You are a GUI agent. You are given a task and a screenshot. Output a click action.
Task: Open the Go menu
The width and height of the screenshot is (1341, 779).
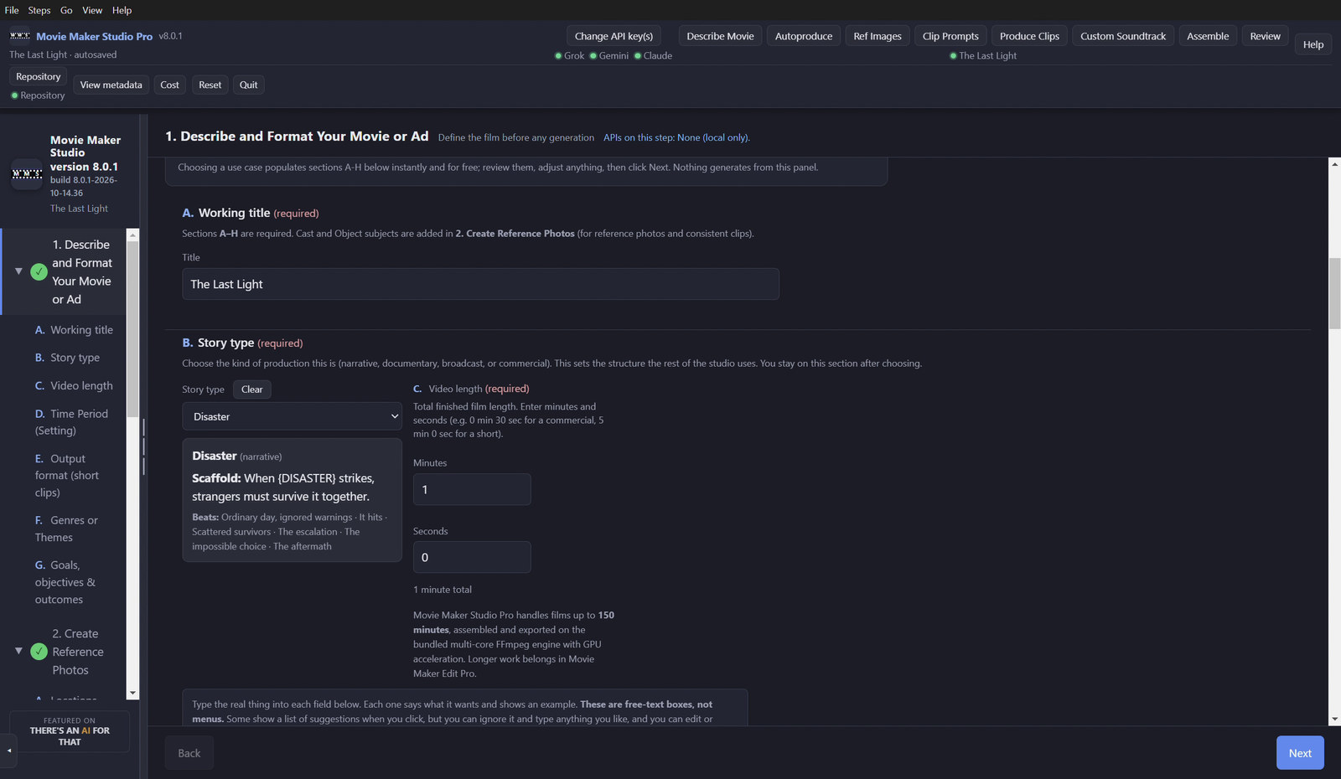click(66, 10)
